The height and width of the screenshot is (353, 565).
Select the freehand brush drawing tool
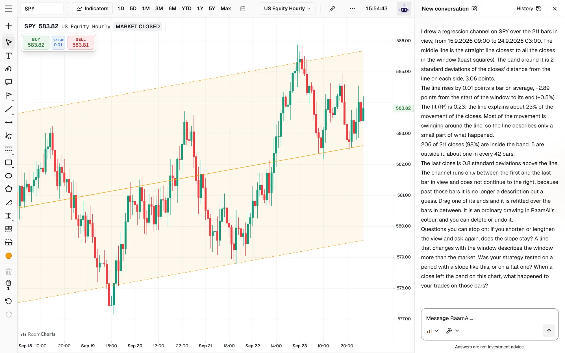coord(8,69)
